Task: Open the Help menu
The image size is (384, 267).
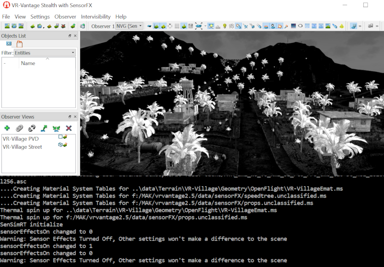Action: (x=121, y=17)
